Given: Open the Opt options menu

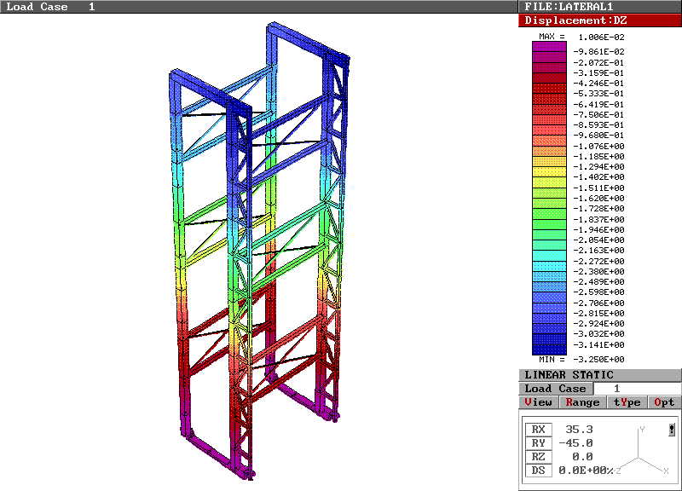Looking at the screenshot, I should pos(664,402).
